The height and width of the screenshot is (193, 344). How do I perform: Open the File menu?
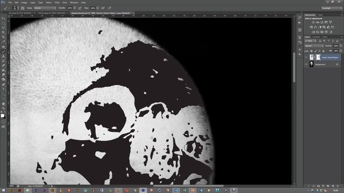pos(10,2)
